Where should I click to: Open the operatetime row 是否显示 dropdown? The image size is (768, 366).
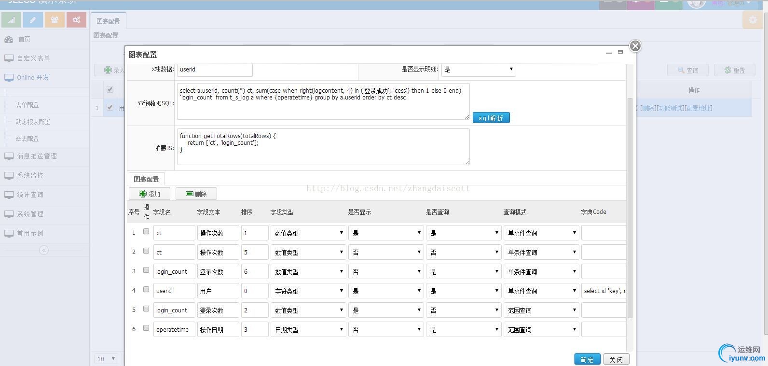pyautogui.click(x=386, y=329)
